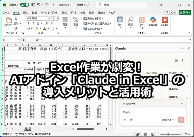
Task: Click the Format Painter brush icon
Action: [16, 28]
